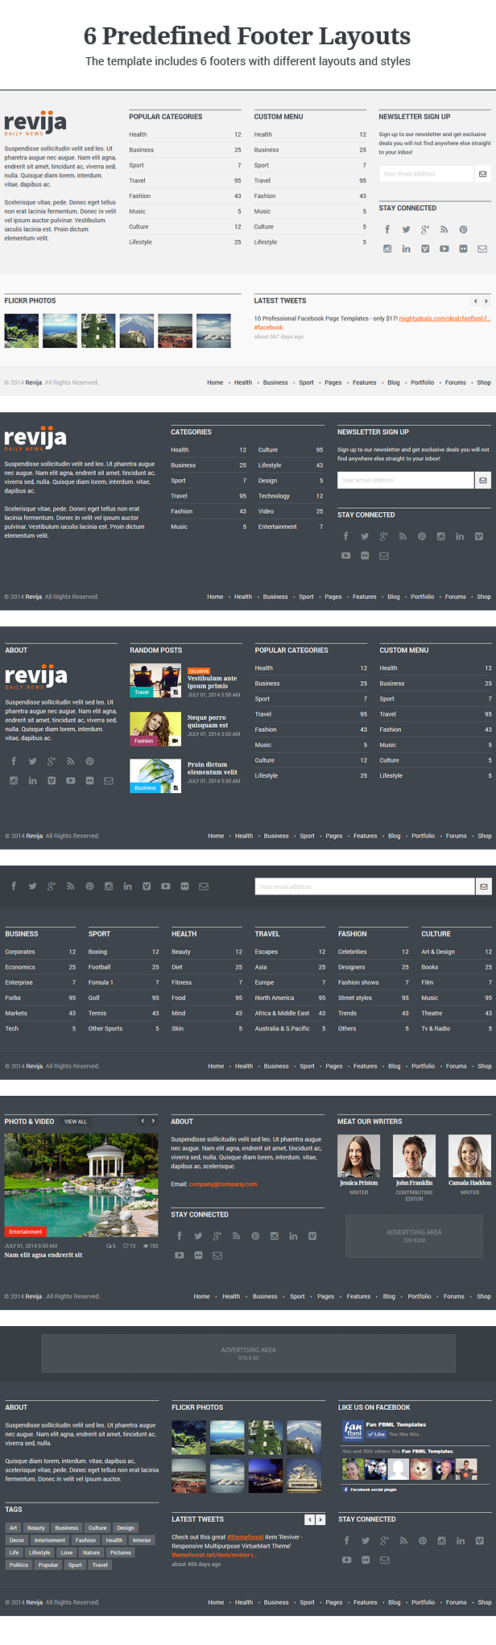Click the 'Neque porro quisquam est' post thumbnail
The image size is (496, 1645).
[x=155, y=729]
